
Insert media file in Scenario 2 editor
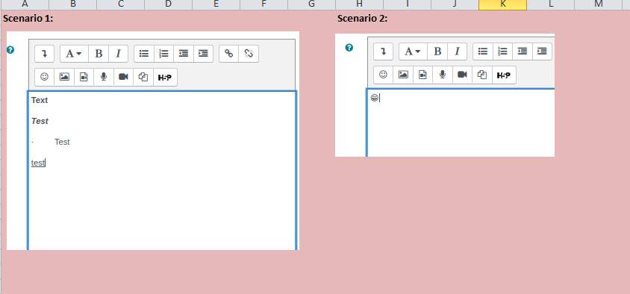point(422,75)
